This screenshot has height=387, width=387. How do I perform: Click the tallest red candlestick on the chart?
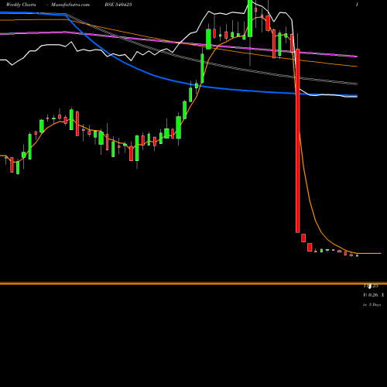click(298, 141)
